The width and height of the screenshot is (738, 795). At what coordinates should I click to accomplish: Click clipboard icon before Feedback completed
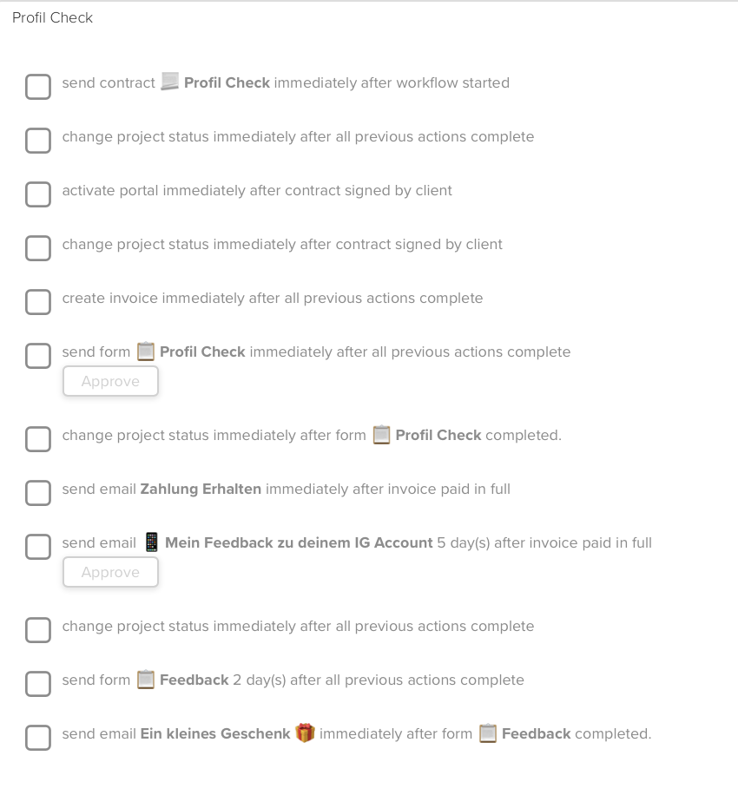click(x=488, y=733)
